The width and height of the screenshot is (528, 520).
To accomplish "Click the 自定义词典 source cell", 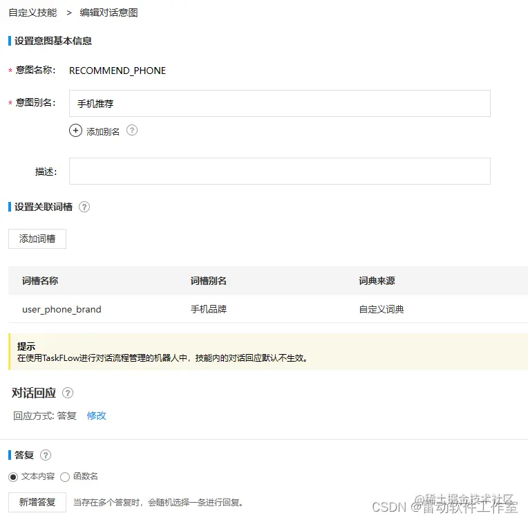I will pyautogui.click(x=381, y=309).
